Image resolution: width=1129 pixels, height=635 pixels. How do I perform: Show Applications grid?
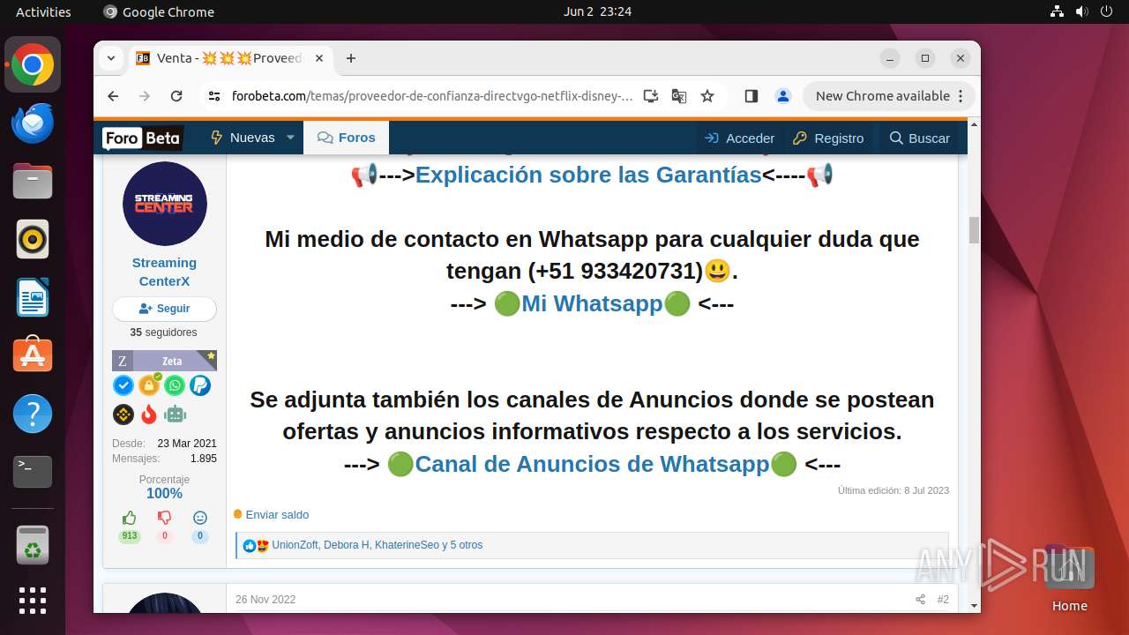(x=33, y=601)
